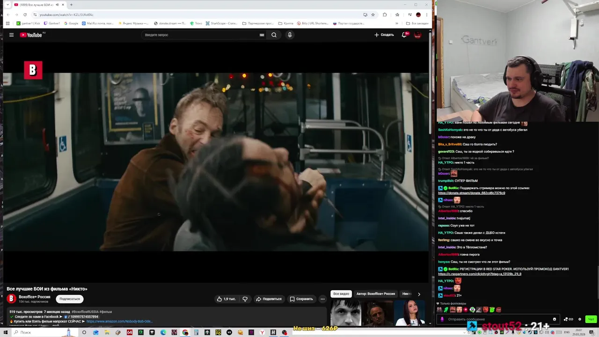Image resolution: width=599 pixels, height=337 pixels.
Task: Click the browser address bar URL
Action: click(66, 15)
